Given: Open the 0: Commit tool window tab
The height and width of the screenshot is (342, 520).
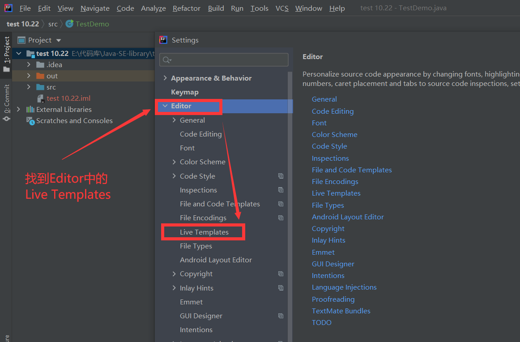Looking at the screenshot, I should pyautogui.click(x=6, y=102).
